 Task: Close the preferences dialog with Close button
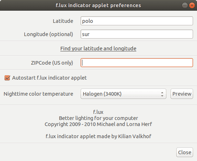(185, 152)
